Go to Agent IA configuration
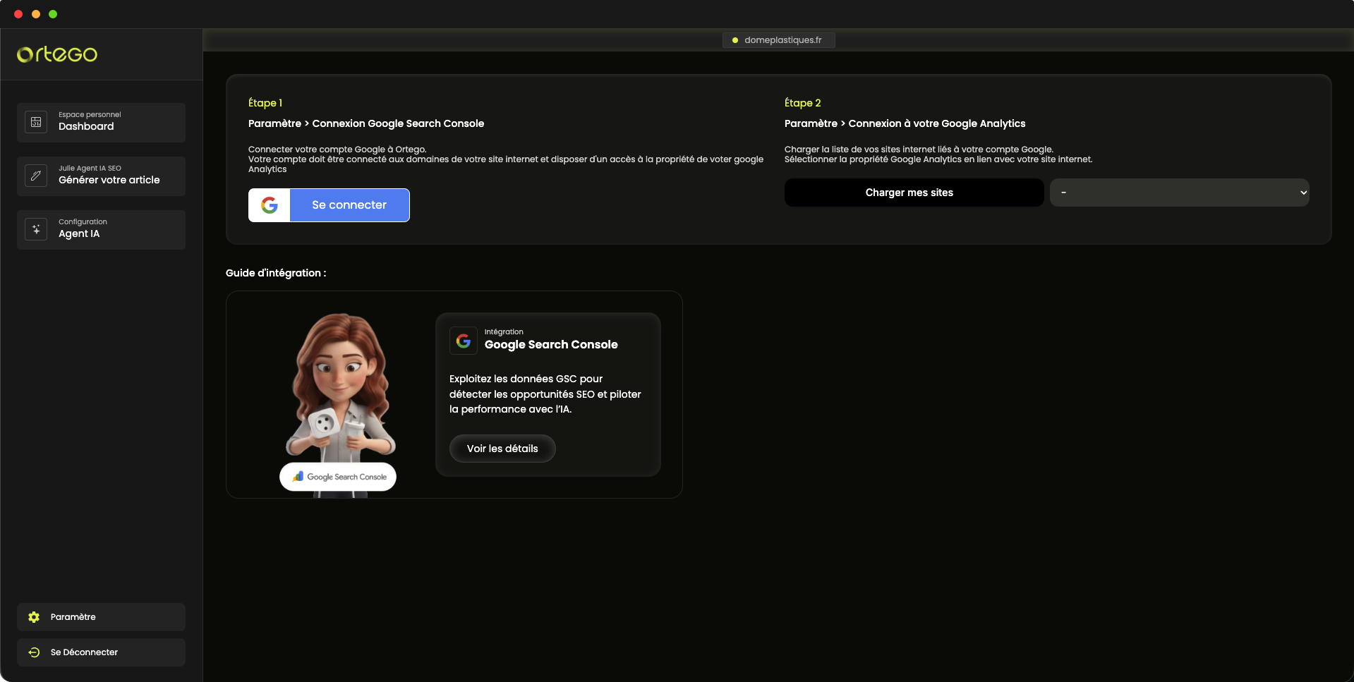Image resolution: width=1354 pixels, height=682 pixels. (x=101, y=230)
